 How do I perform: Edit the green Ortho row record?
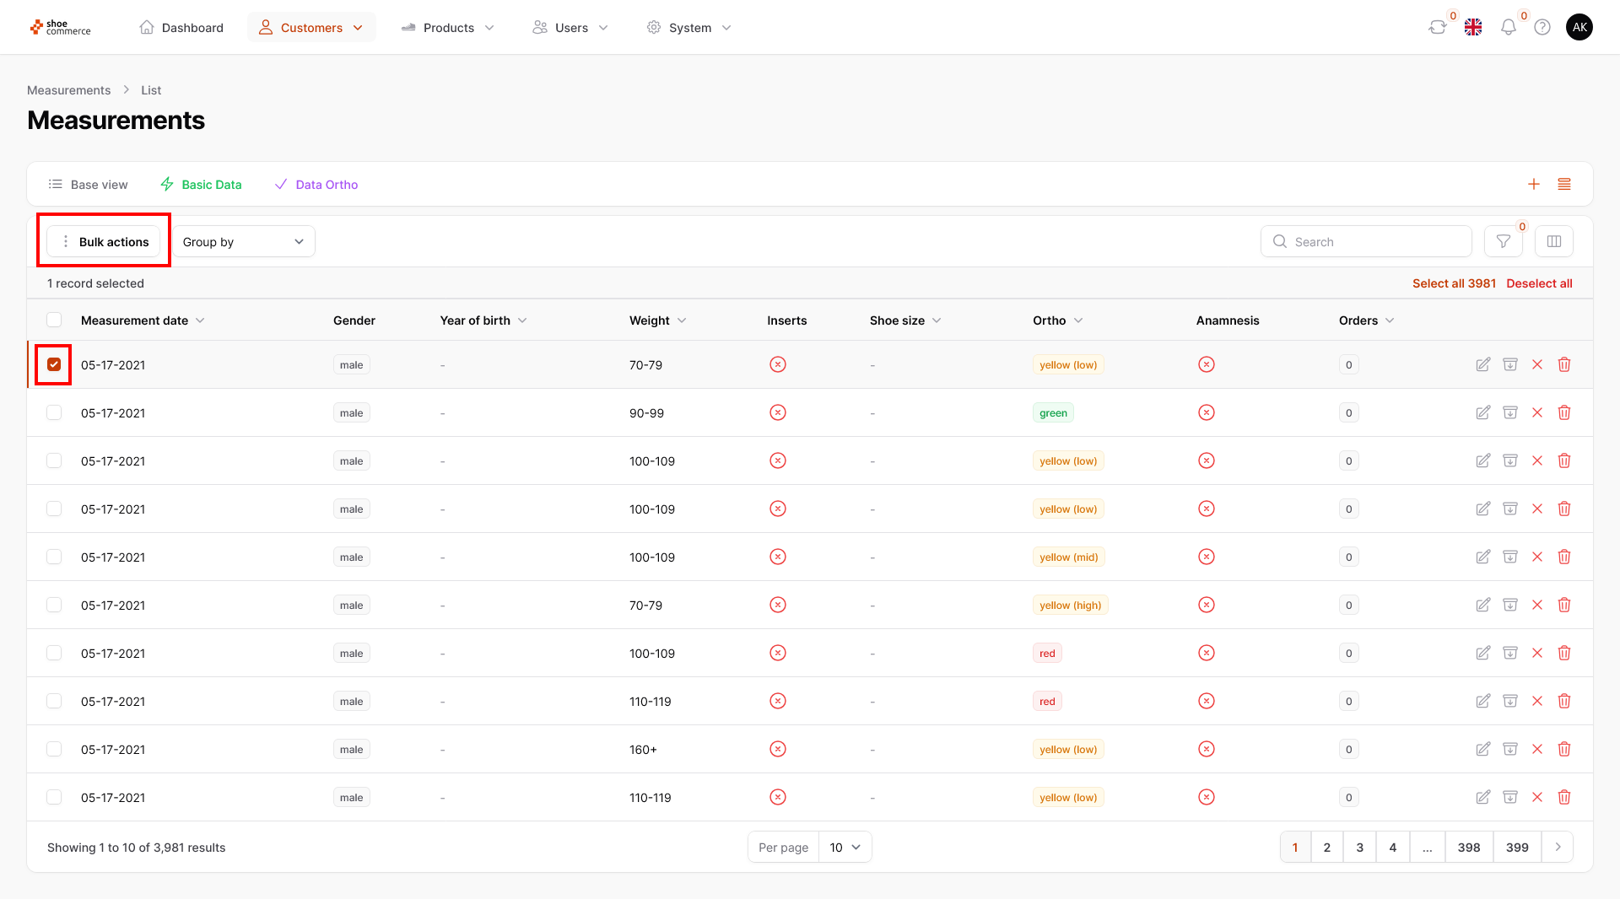pos(1482,413)
